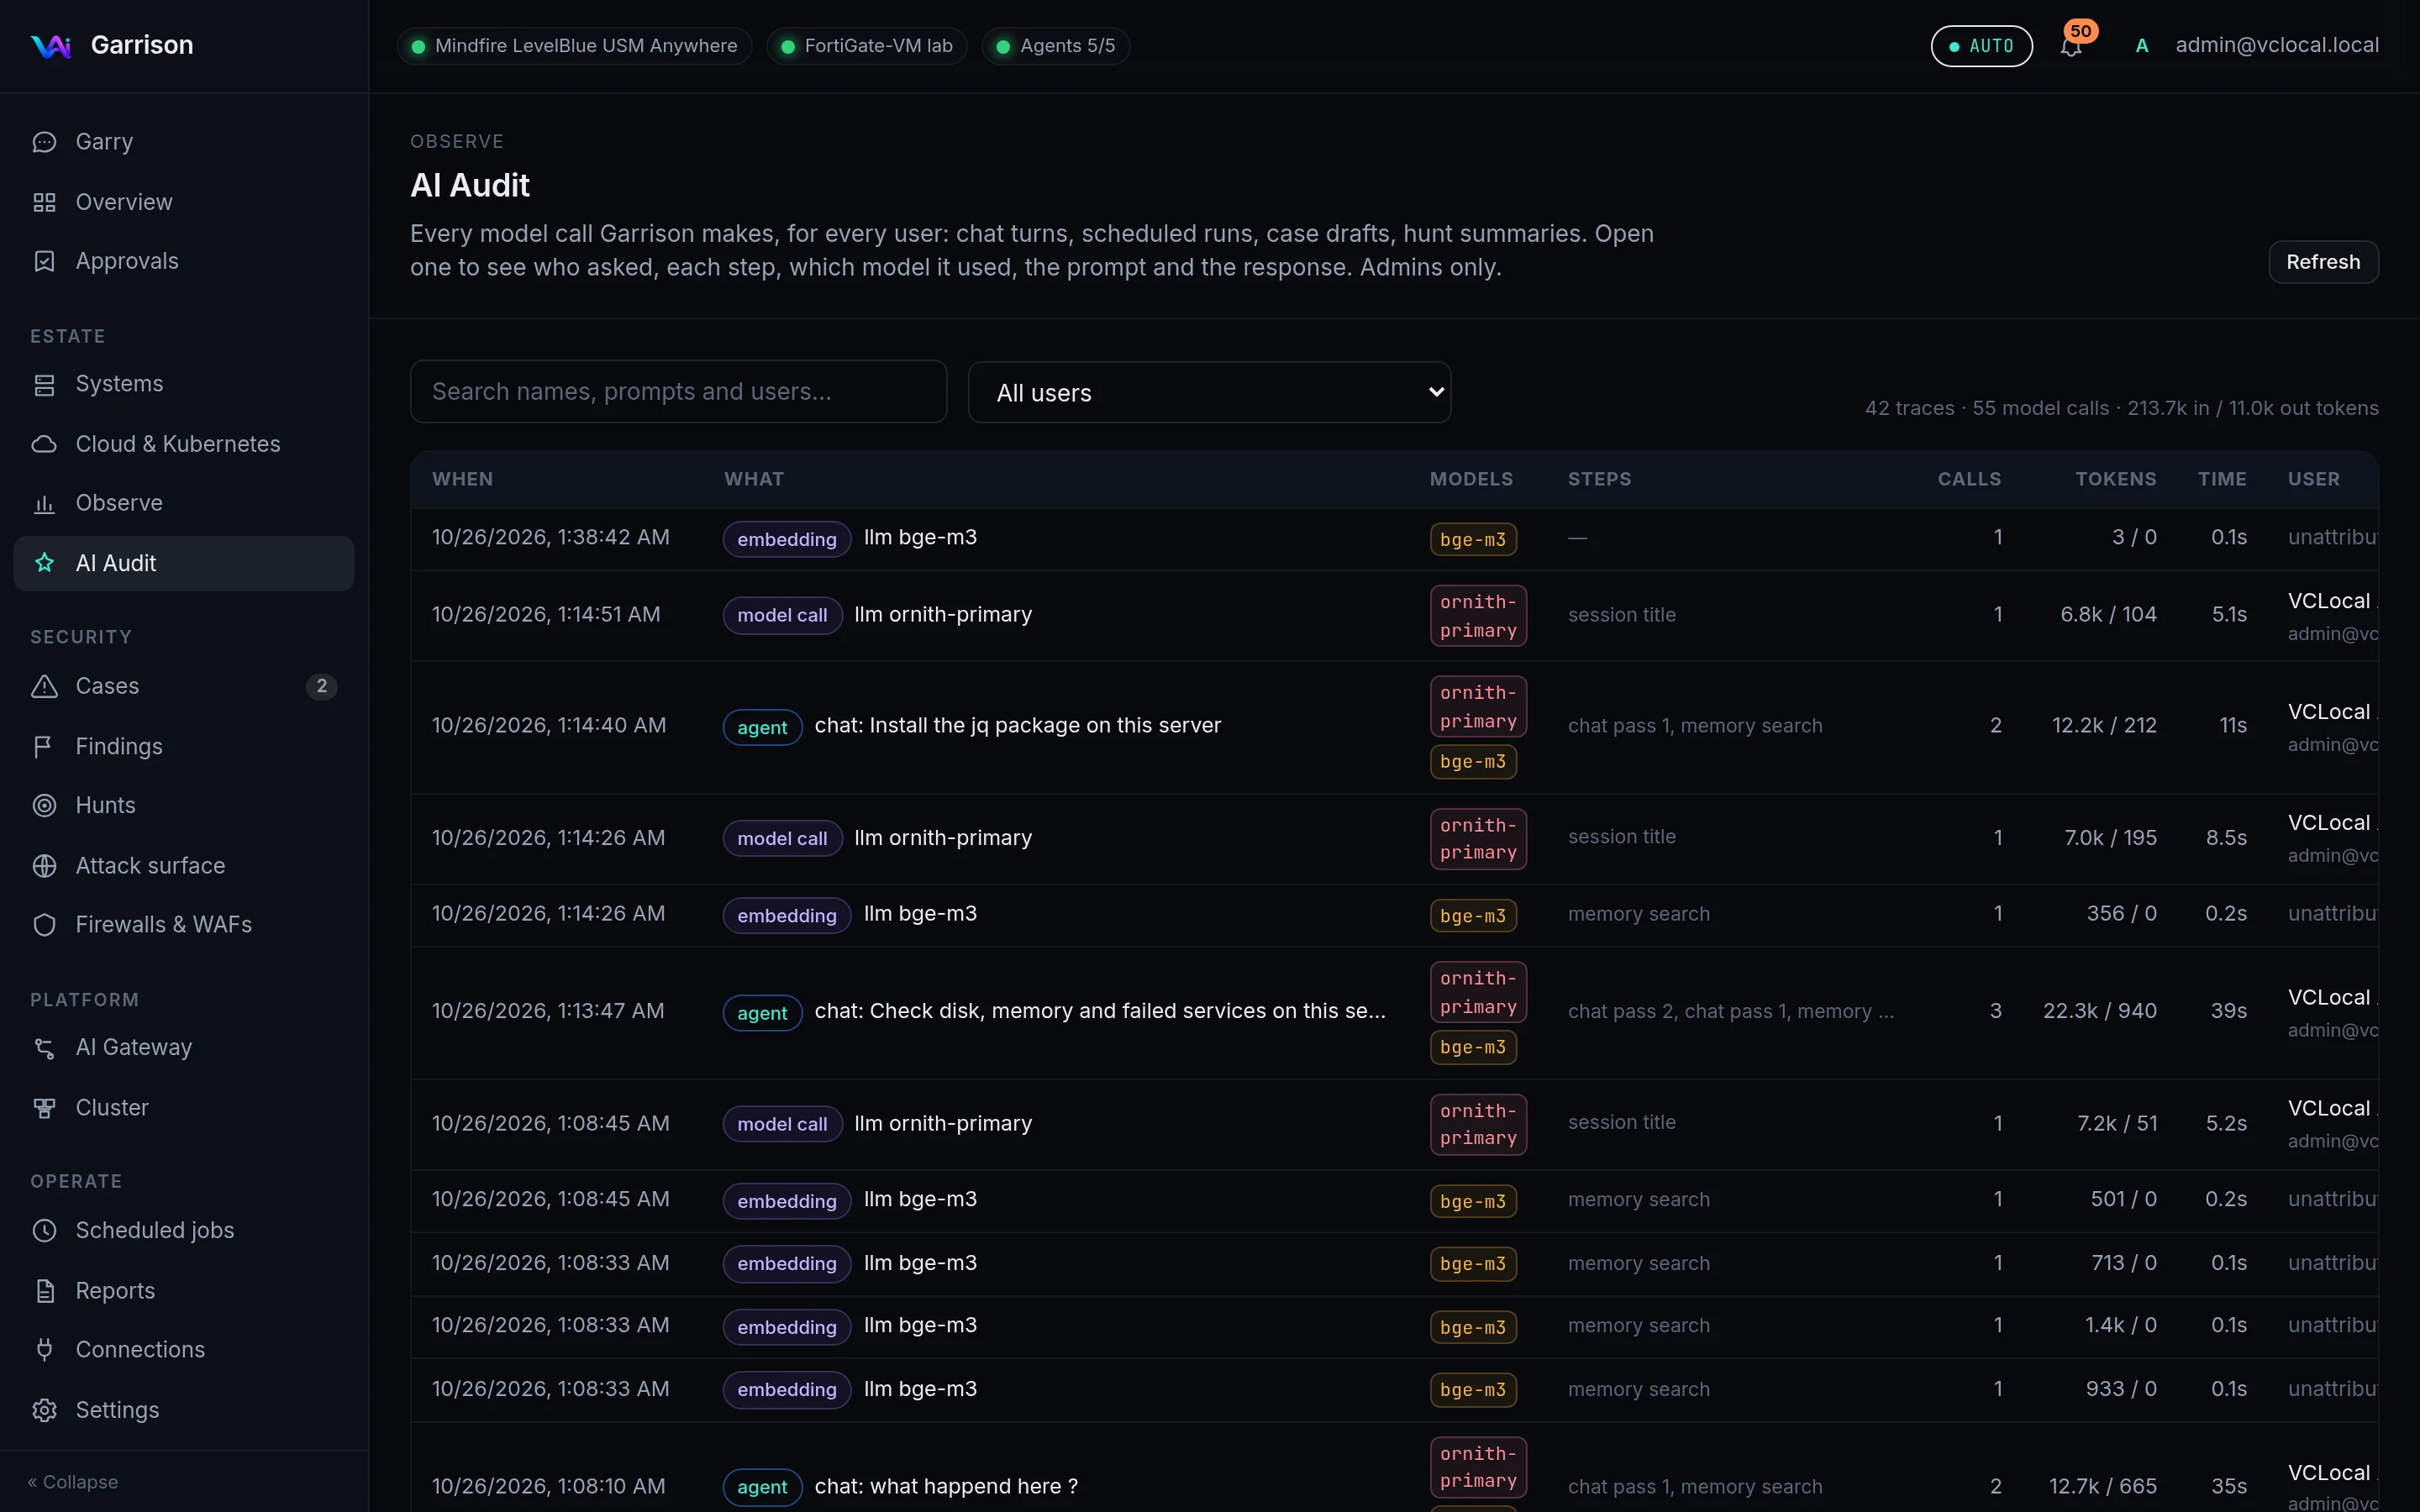Open the 1:14:51 AM model call row
The width and height of the screenshot is (2420, 1512).
1394,615
